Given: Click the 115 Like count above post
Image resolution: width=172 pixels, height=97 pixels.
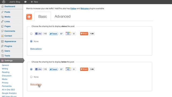Looking at the screenshot, I should (x=45, y=34).
